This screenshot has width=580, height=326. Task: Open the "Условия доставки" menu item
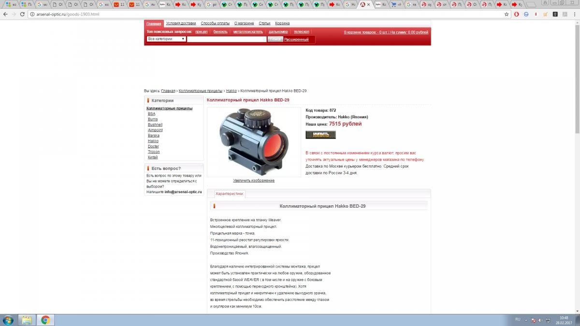[181, 23]
